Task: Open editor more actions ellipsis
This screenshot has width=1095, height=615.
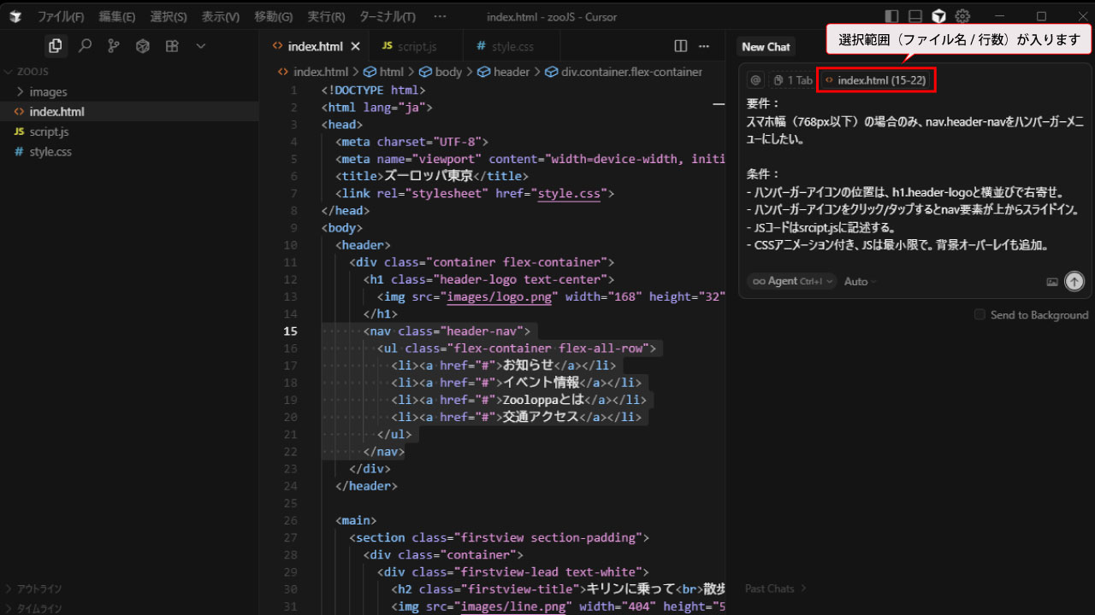Action: pyautogui.click(x=704, y=46)
